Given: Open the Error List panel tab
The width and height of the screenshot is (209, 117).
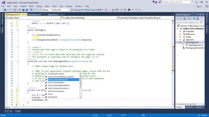Looking at the screenshot, I should tap(9, 111).
